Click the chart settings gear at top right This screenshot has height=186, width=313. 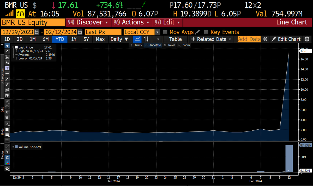pyautogui.click(x=307, y=39)
